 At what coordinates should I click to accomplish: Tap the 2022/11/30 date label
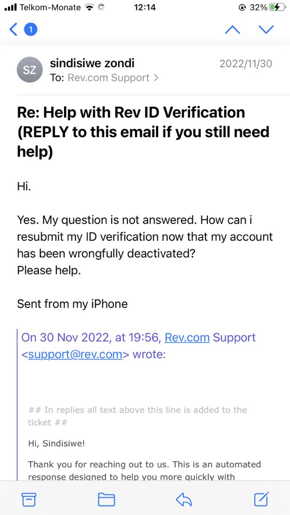tap(246, 63)
